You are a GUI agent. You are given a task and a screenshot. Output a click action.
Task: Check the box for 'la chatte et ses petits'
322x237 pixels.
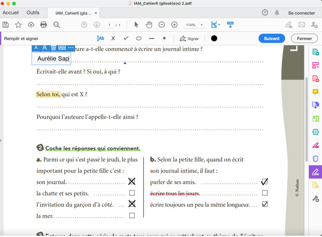point(132,193)
